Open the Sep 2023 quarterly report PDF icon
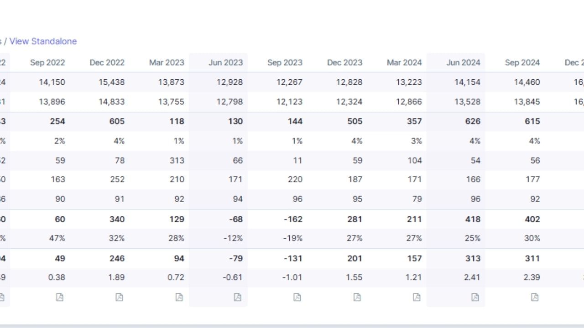Viewport: 584px width, 328px height. pos(297,297)
